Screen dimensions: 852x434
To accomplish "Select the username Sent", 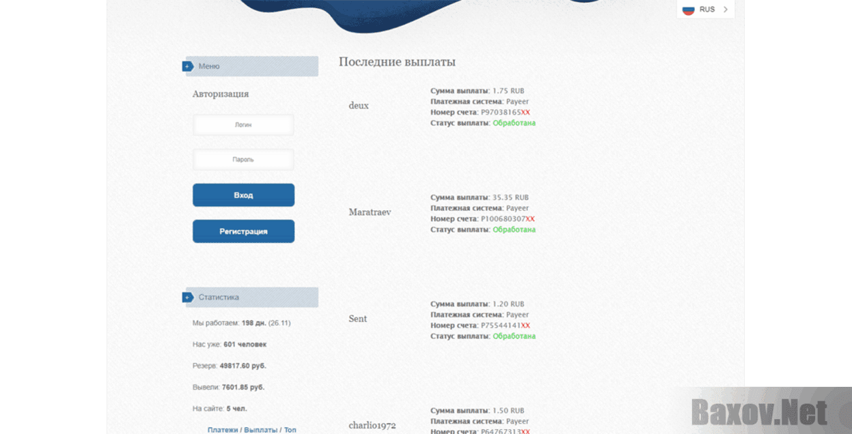I will coord(358,319).
